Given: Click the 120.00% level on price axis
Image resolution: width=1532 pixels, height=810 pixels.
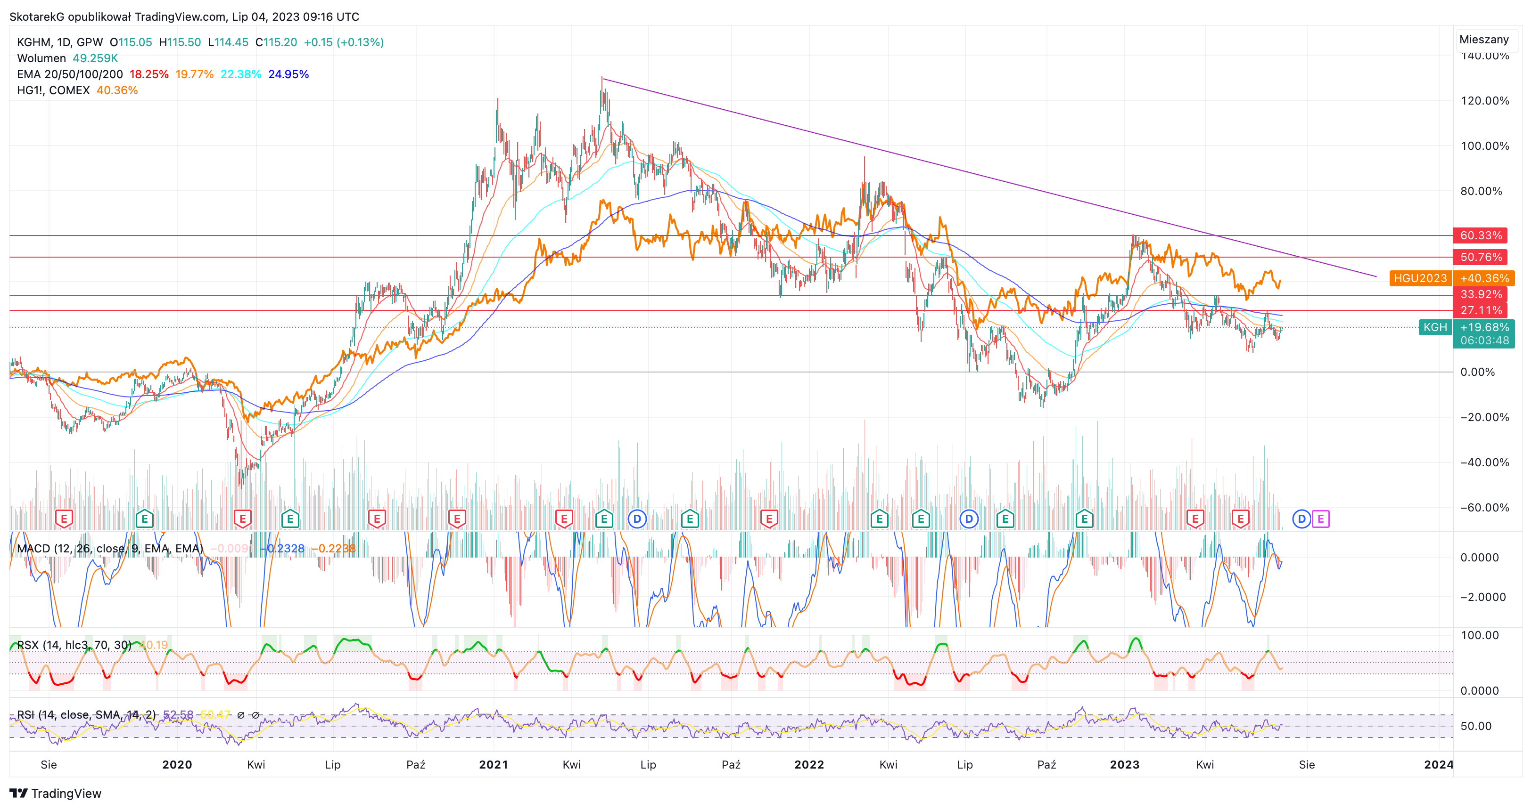Looking at the screenshot, I should coord(1484,100).
